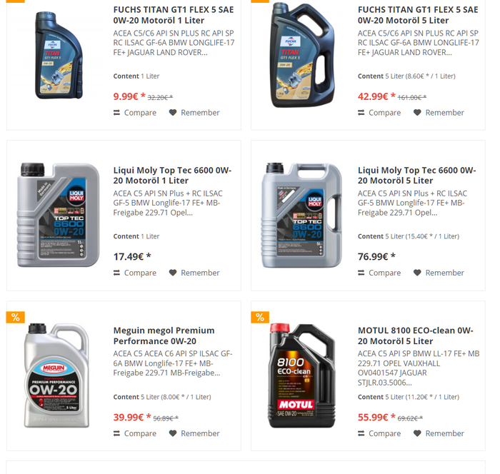Open Liqui Moly Top Tec 6600 1 Liter title

coord(173,176)
